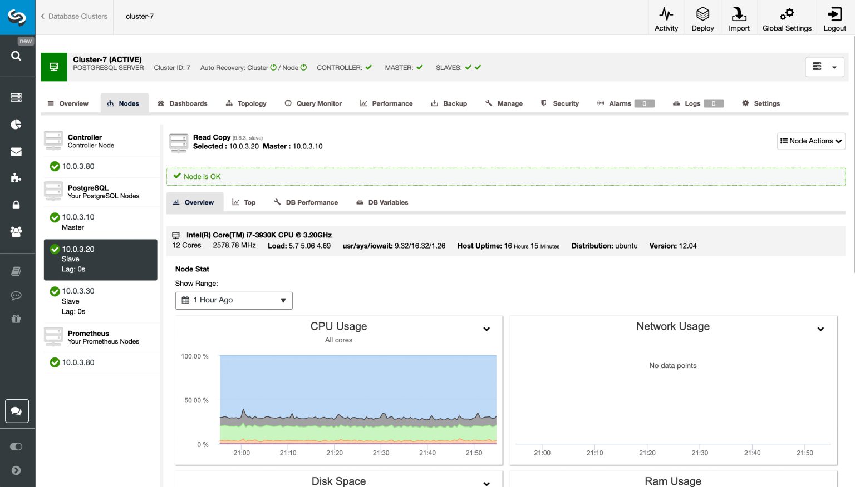Open the lock icon in left sidebar
This screenshot has width=855, height=487.
(x=16, y=205)
